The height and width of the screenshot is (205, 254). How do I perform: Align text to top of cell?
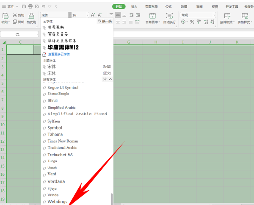click(111, 15)
